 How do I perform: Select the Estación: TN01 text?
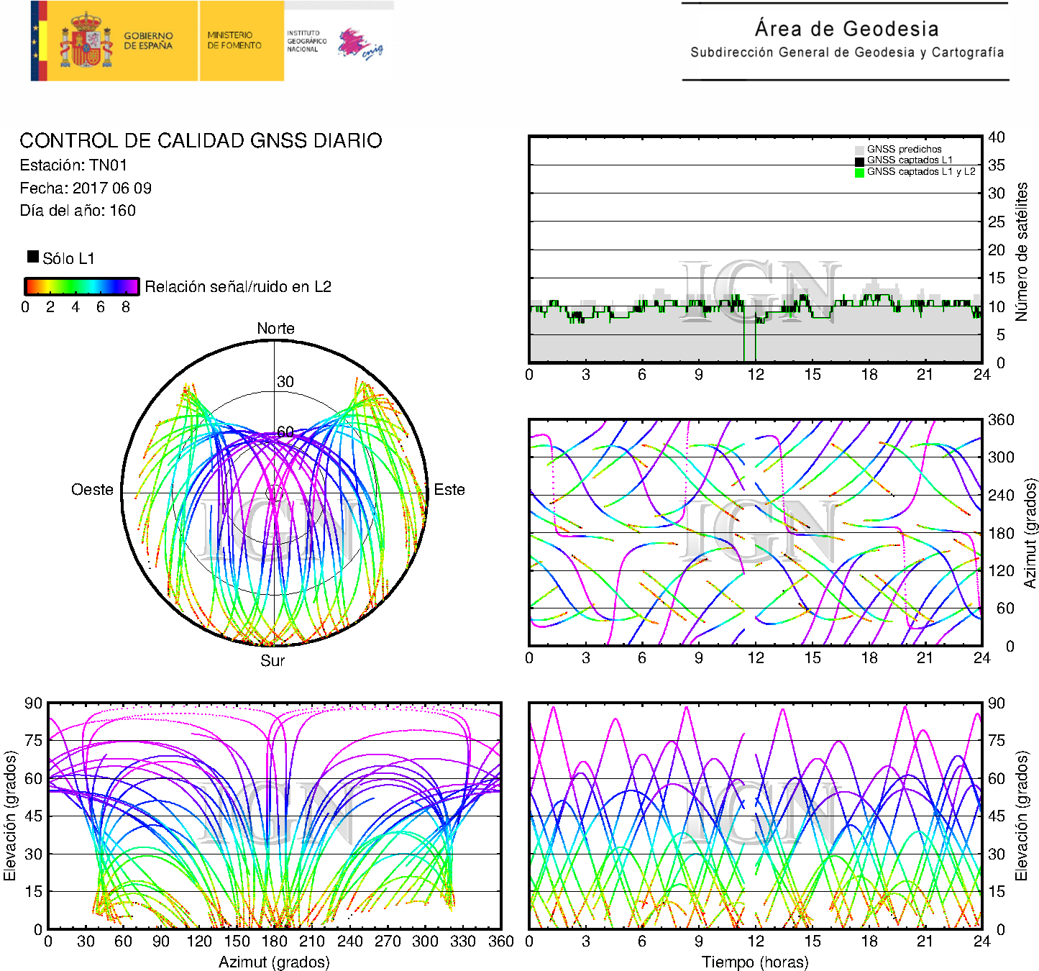point(73,165)
